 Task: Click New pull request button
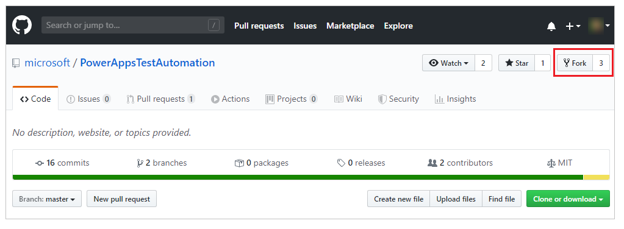(x=122, y=199)
